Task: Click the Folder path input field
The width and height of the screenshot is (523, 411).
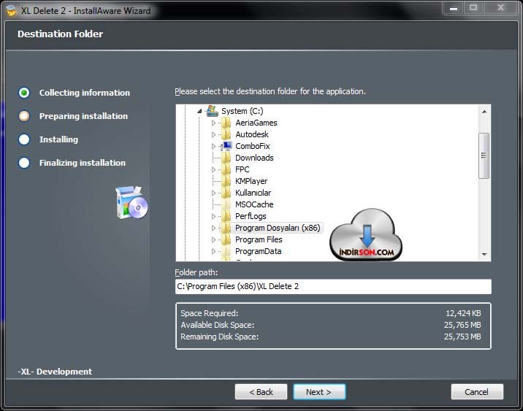Action: point(333,286)
